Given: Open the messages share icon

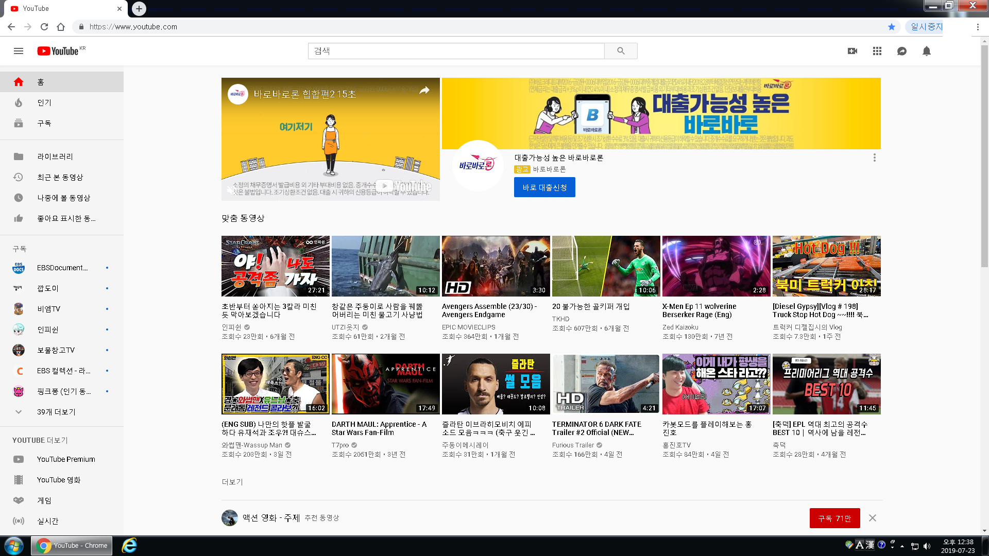Looking at the screenshot, I should 902,51.
